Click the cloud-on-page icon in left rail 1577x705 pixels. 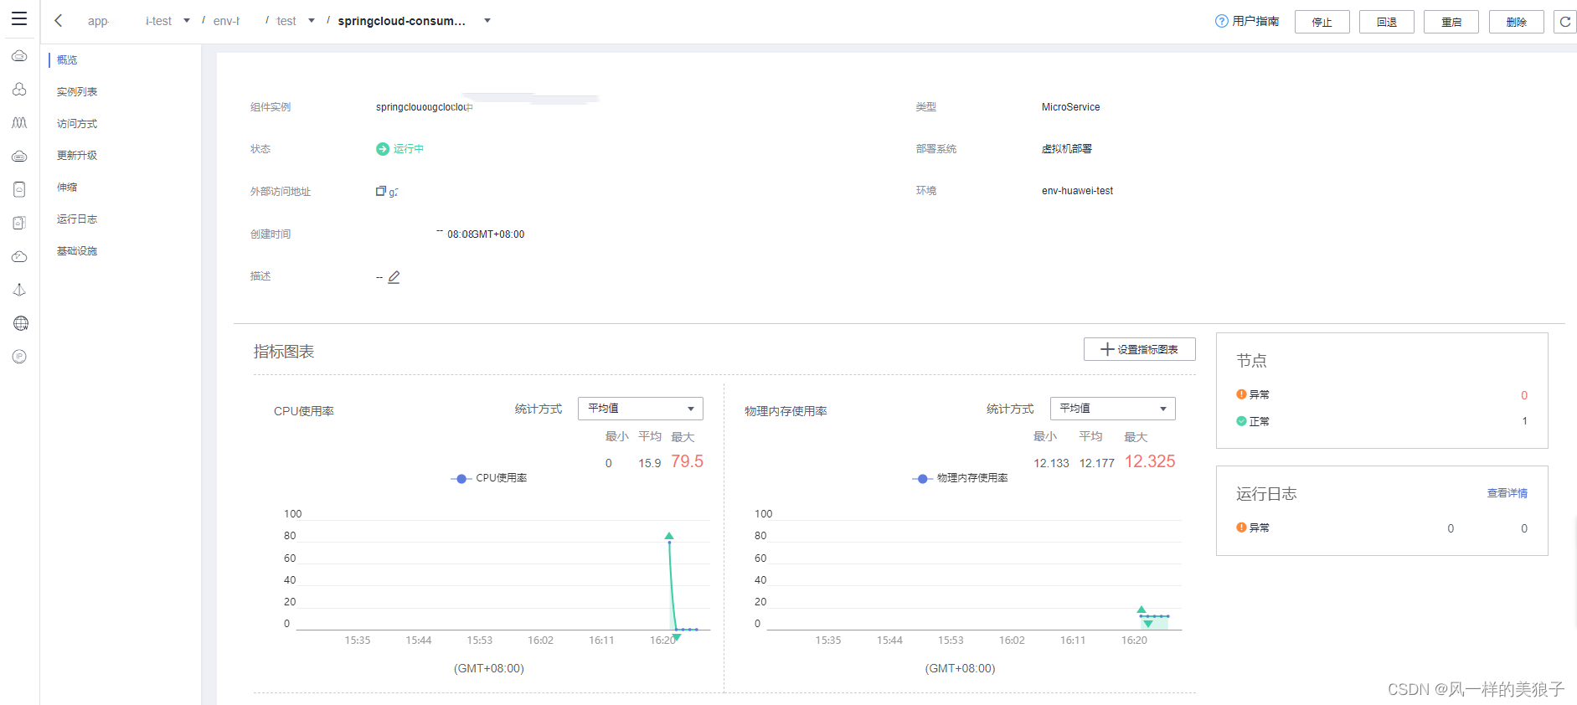click(x=19, y=189)
